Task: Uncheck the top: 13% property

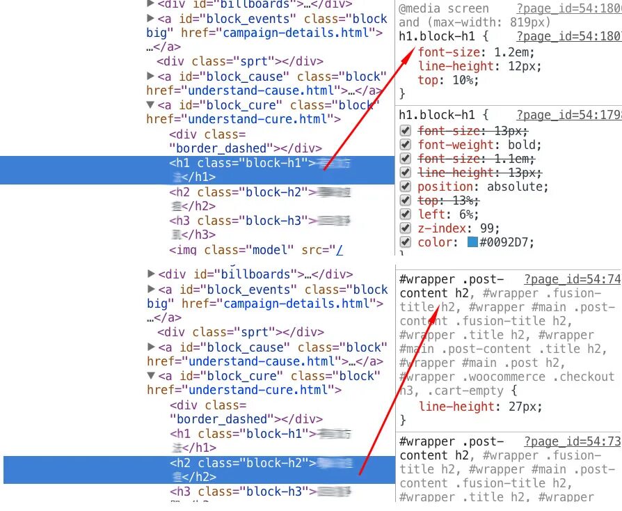Action: coord(406,200)
